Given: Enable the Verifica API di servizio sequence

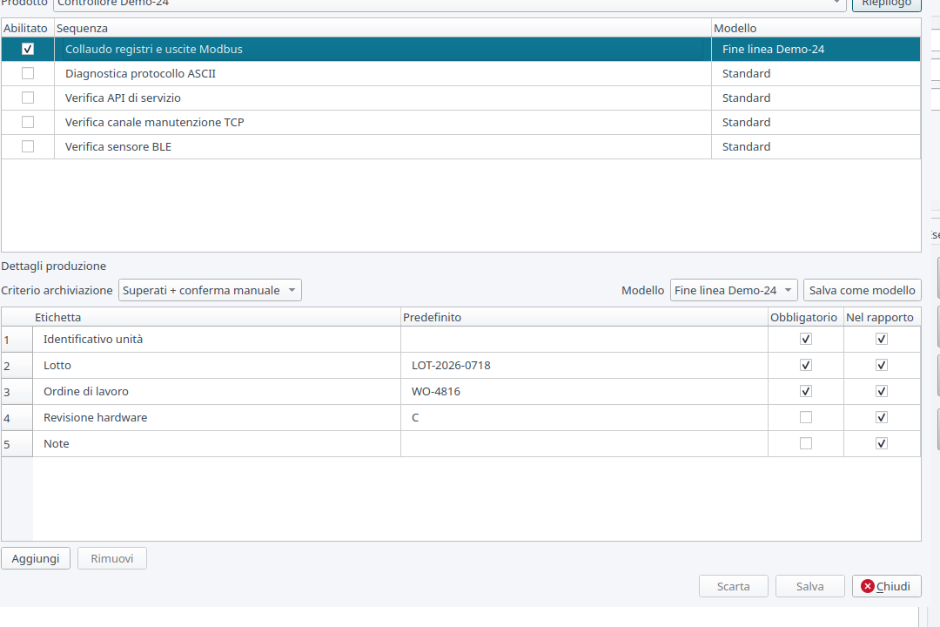Looking at the screenshot, I should pos(28,98).
